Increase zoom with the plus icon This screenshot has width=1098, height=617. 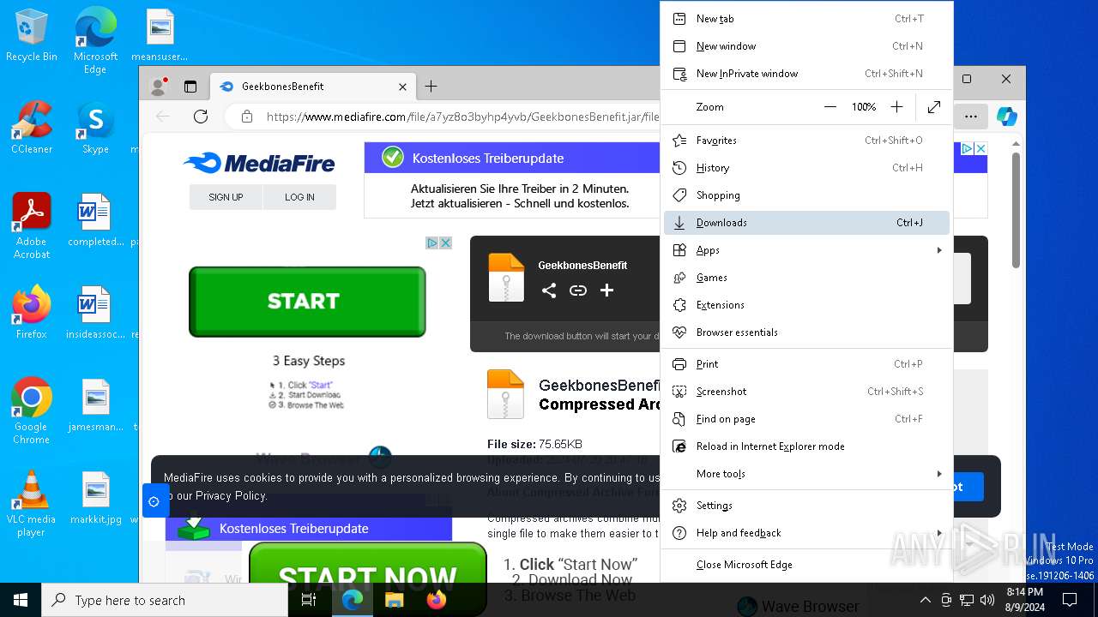coord(896,107)
